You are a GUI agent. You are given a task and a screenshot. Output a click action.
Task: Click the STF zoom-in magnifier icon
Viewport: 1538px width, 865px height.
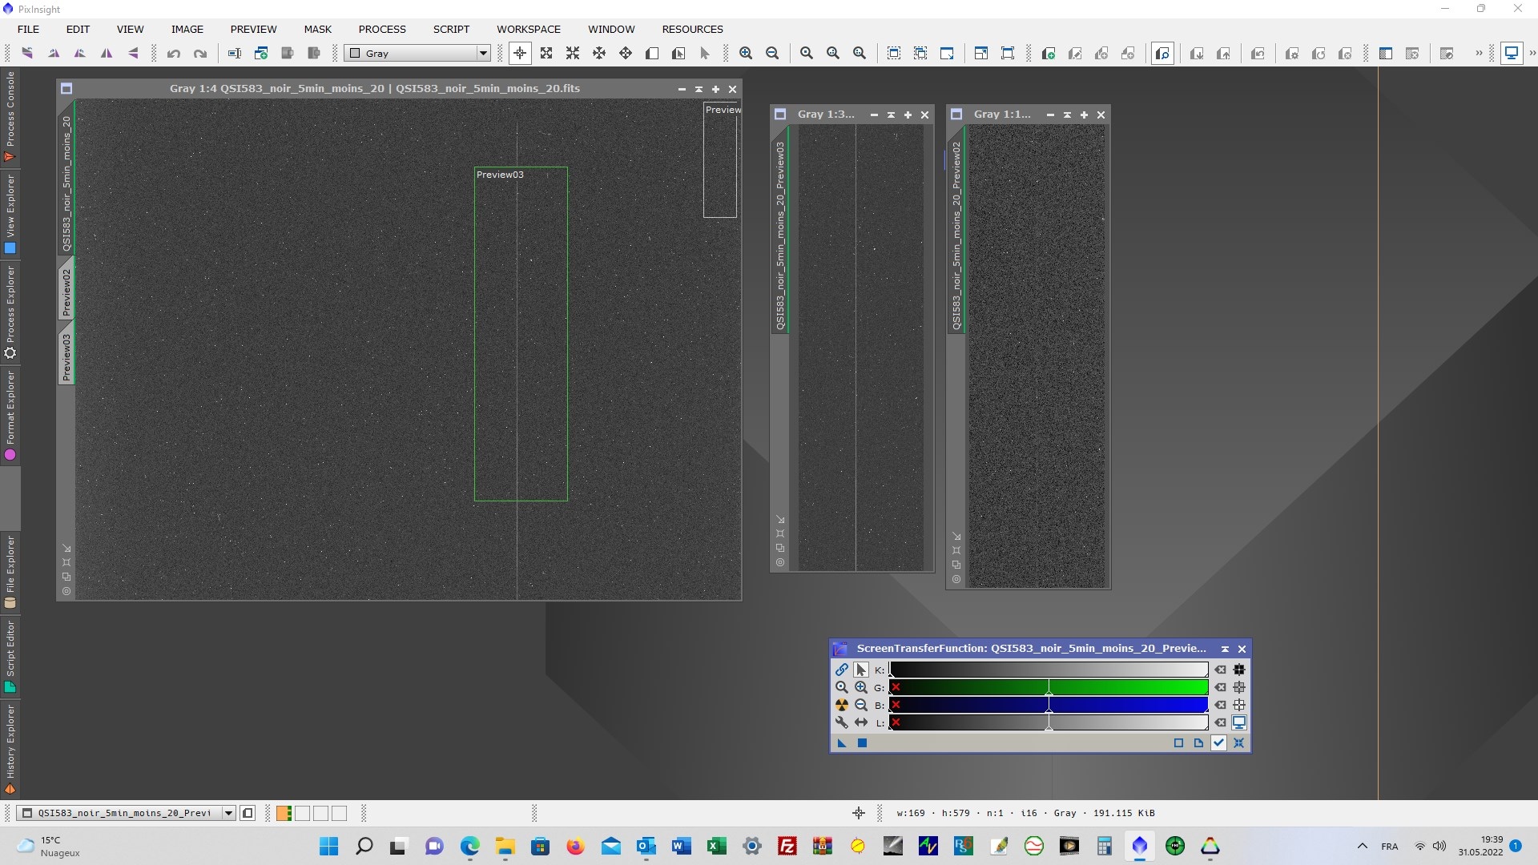tap(861, 687)
